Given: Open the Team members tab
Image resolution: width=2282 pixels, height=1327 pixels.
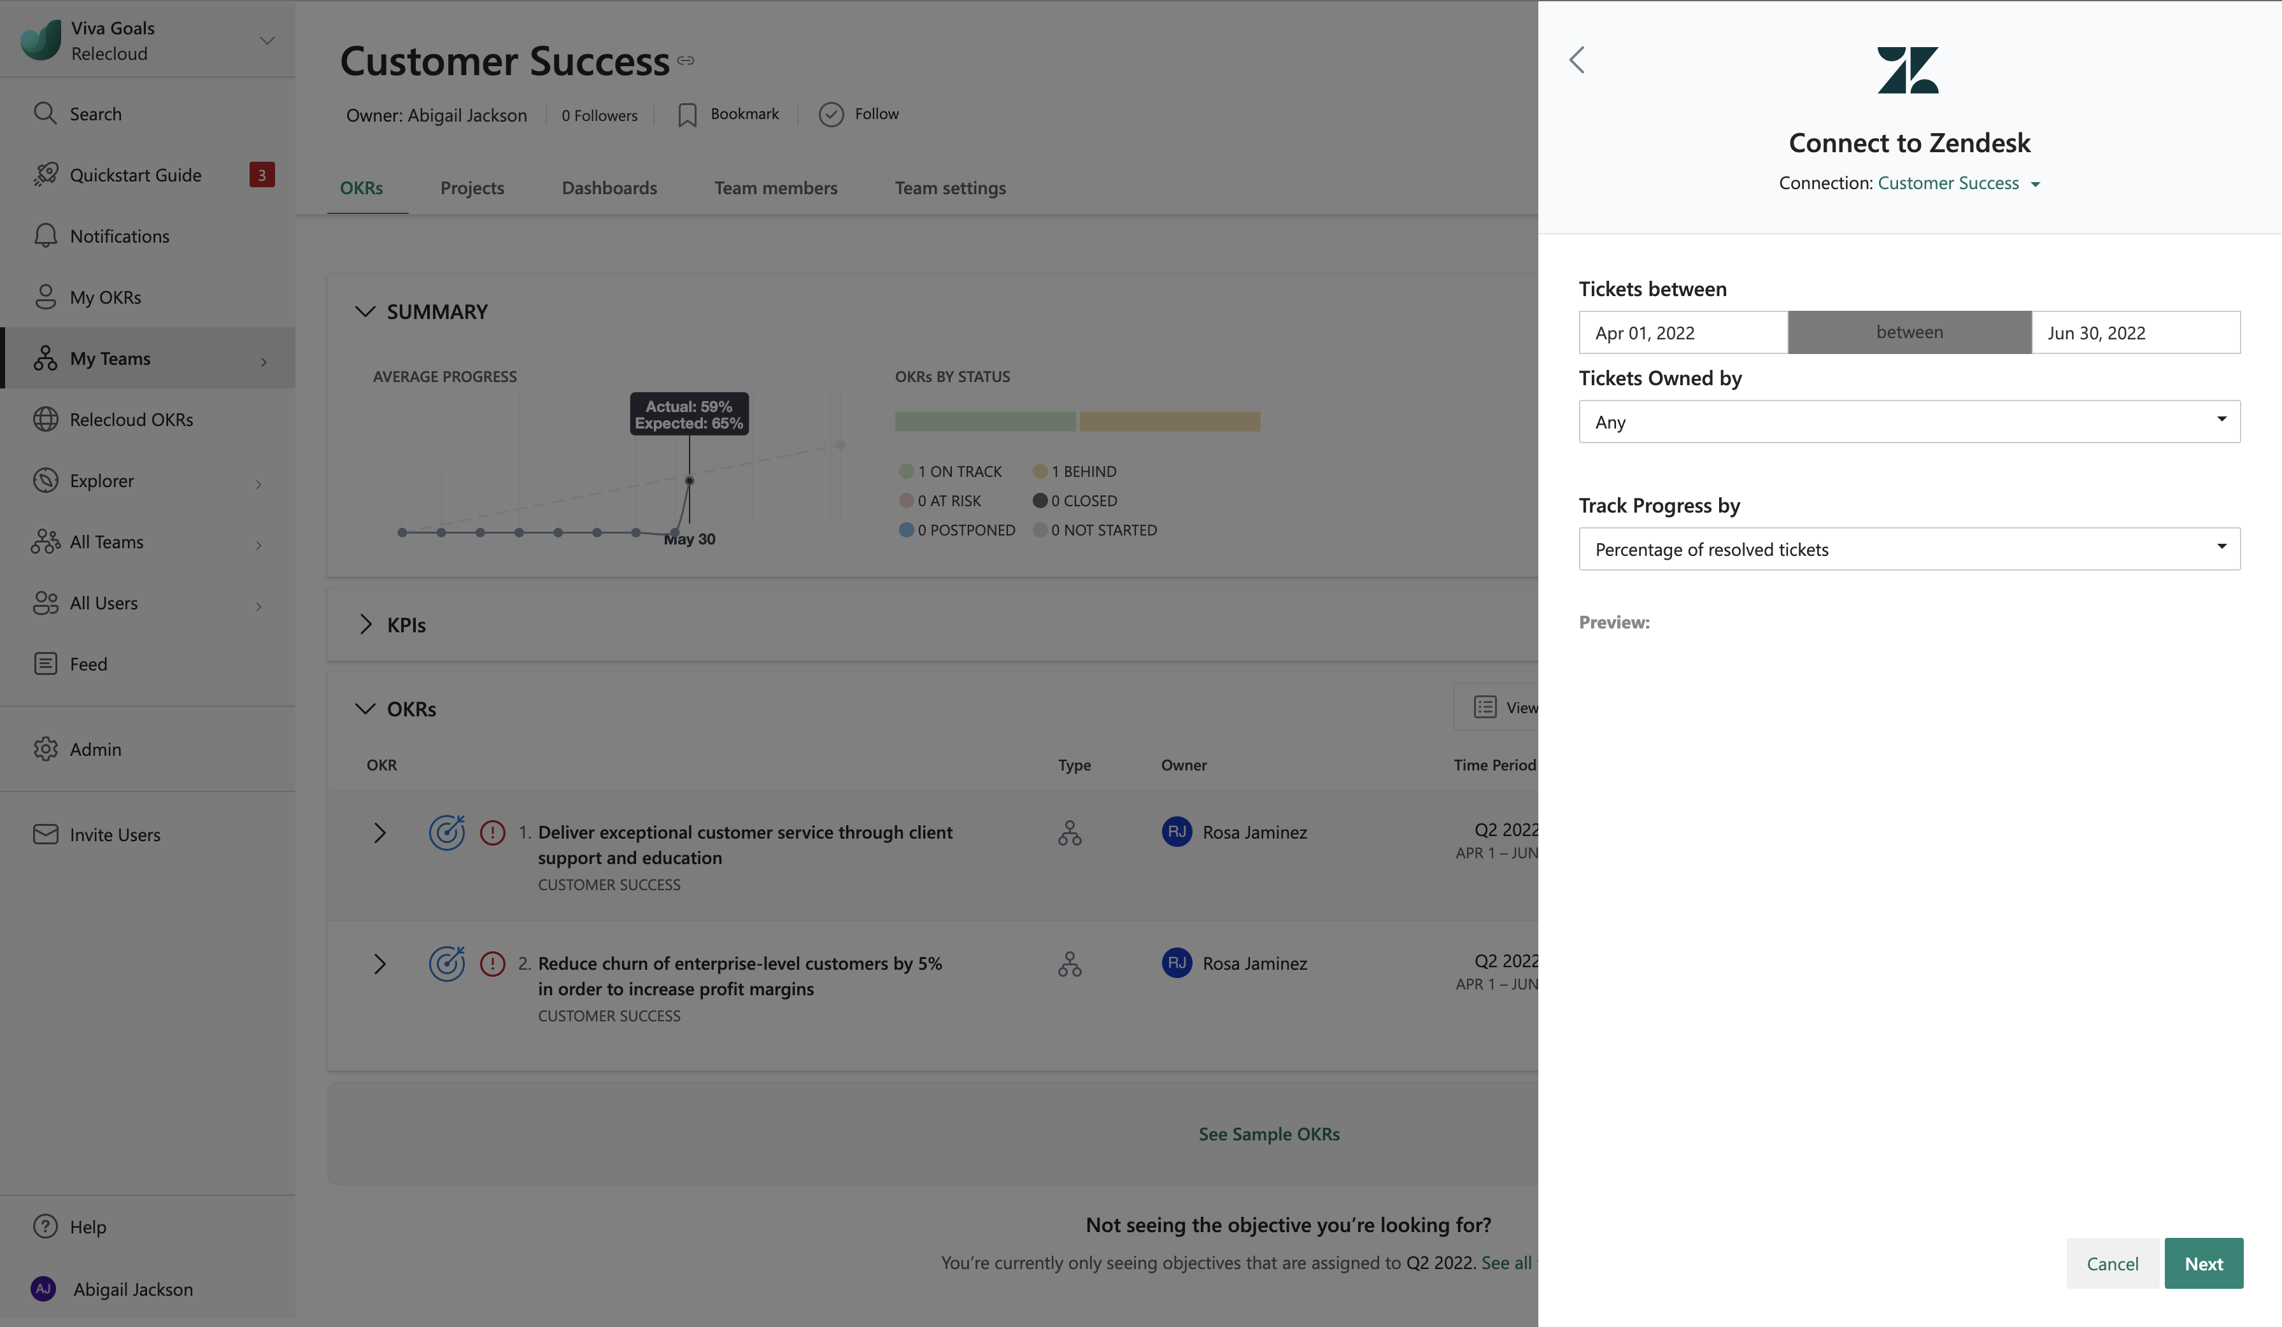Looking at the screenshot, I should point(775,187).
